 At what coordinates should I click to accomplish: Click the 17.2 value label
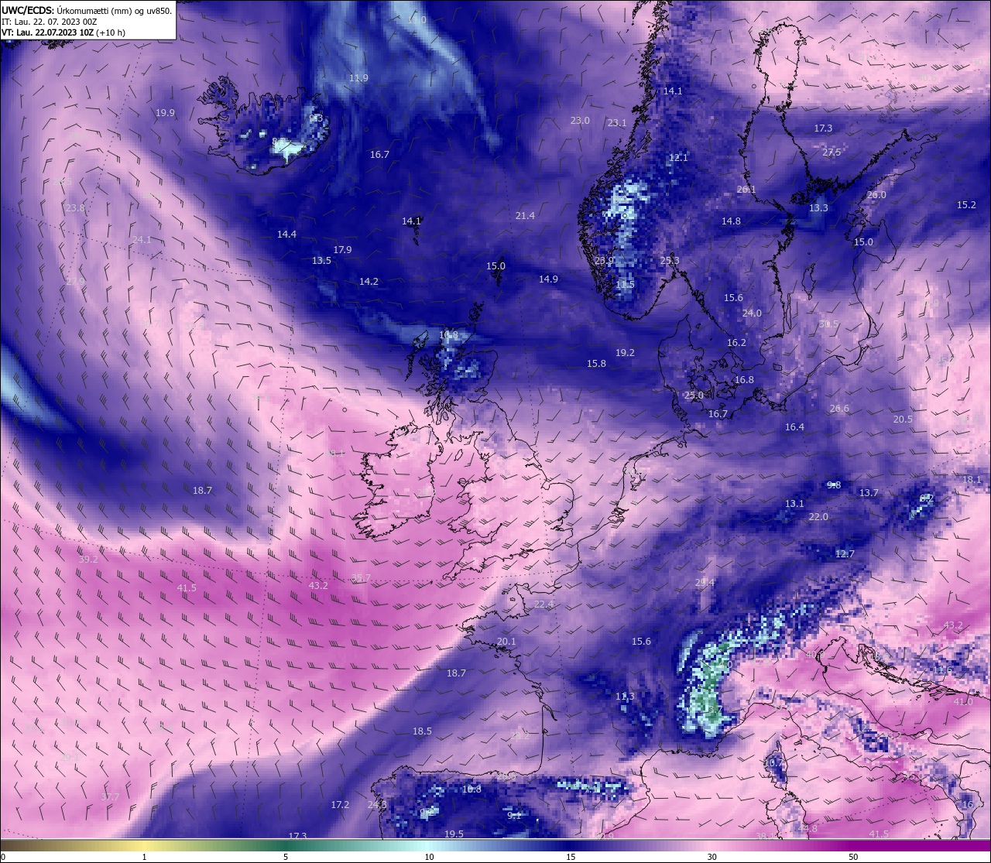coord(340,805)
